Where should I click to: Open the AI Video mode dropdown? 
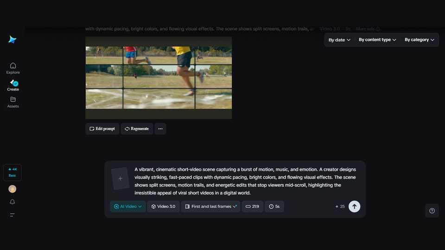click(x=128, y=206)
